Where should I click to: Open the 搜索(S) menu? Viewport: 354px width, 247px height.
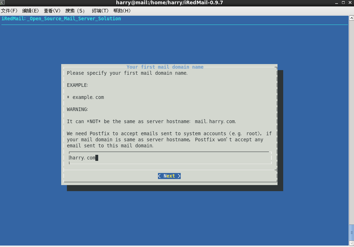tap(75, 11)
